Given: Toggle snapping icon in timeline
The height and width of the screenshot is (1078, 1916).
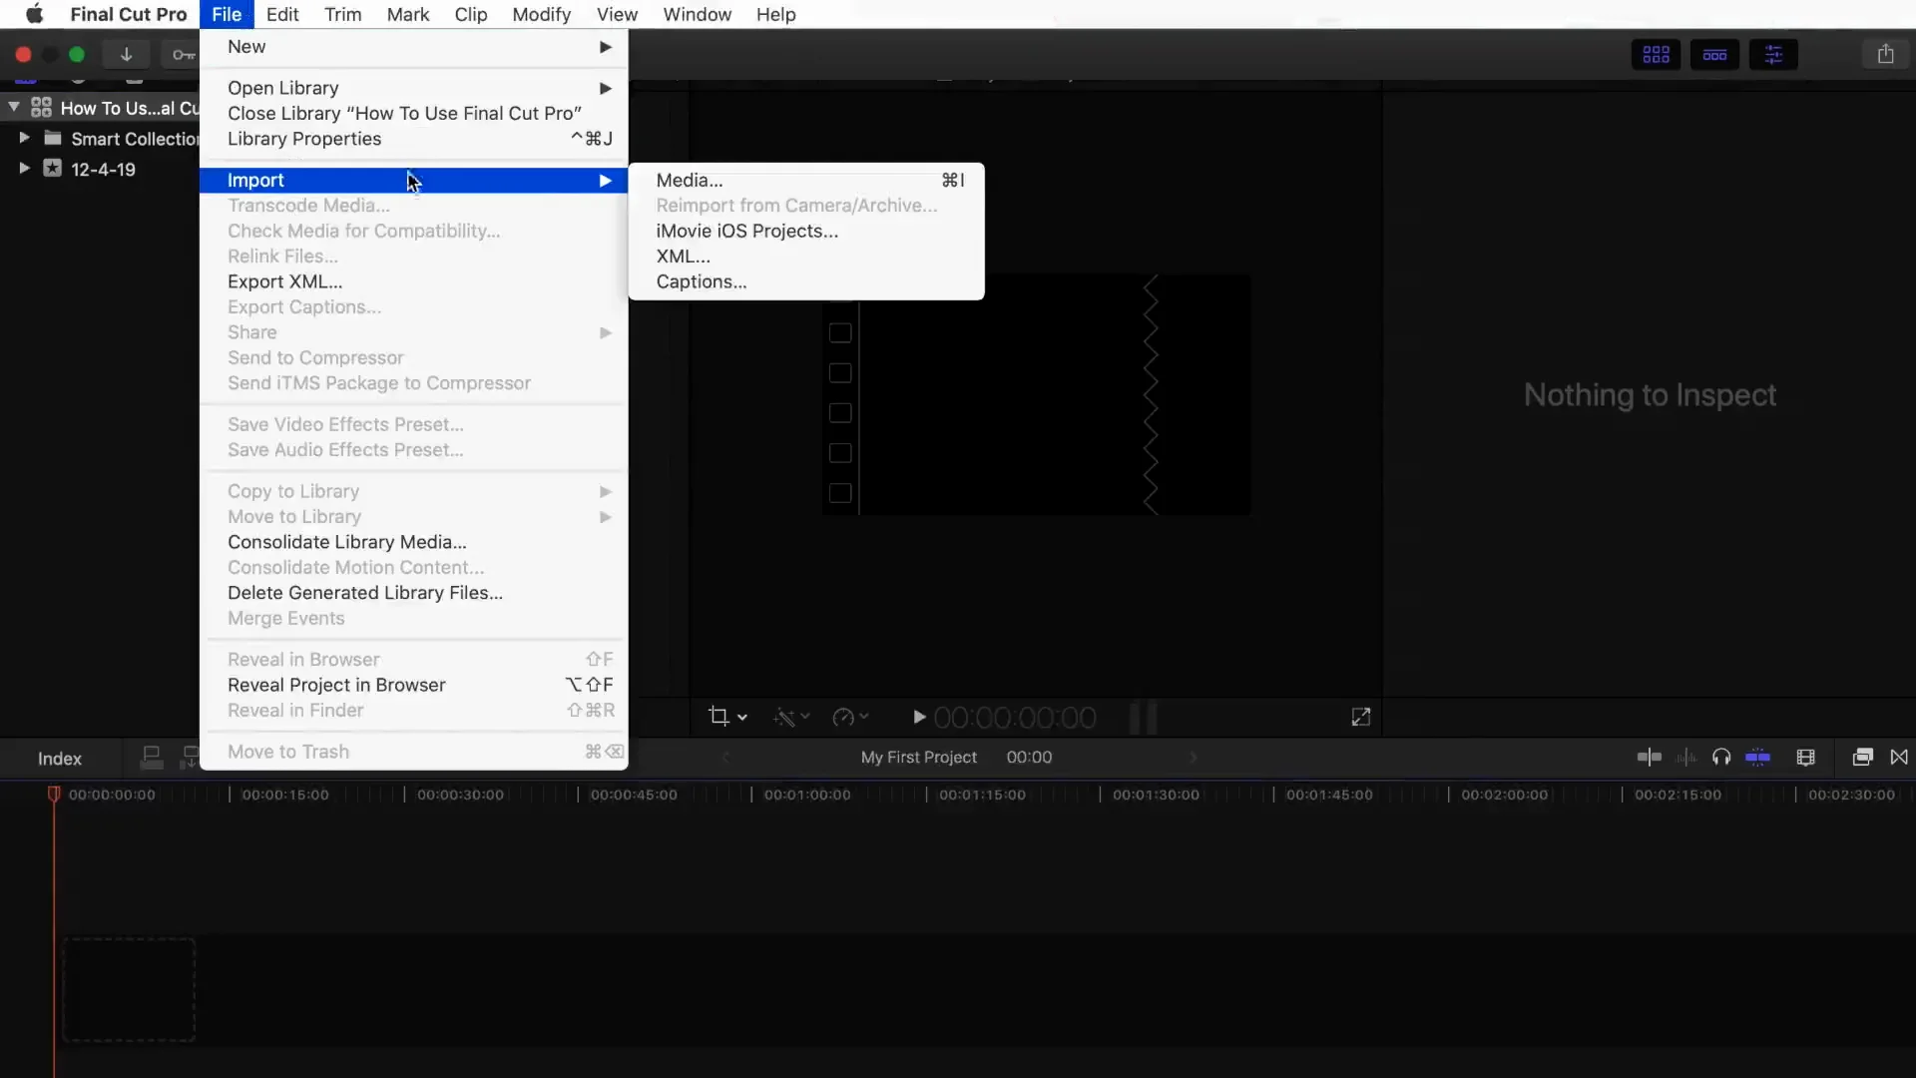Looking at the screenshot, I should coord(1758,758).
